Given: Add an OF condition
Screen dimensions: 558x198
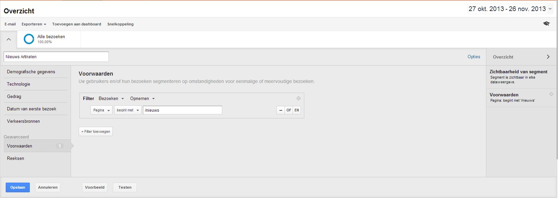Looking at the screenshot, I should pos(289,110).
